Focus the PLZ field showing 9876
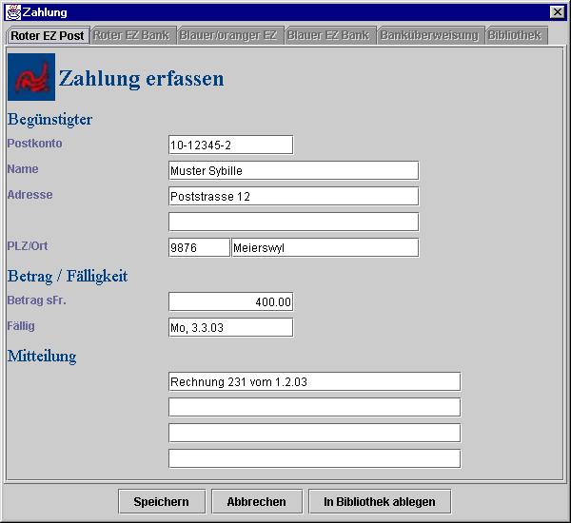The height and width of the screenshot is (523, 571). [199, 247]
